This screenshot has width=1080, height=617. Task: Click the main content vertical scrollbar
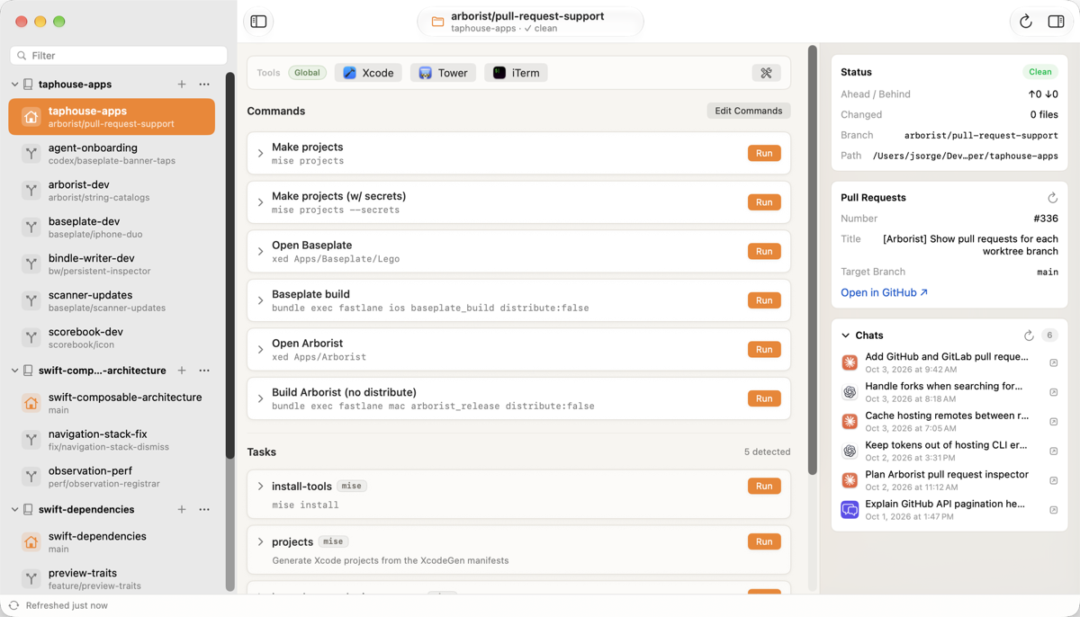tap(813, 260)
